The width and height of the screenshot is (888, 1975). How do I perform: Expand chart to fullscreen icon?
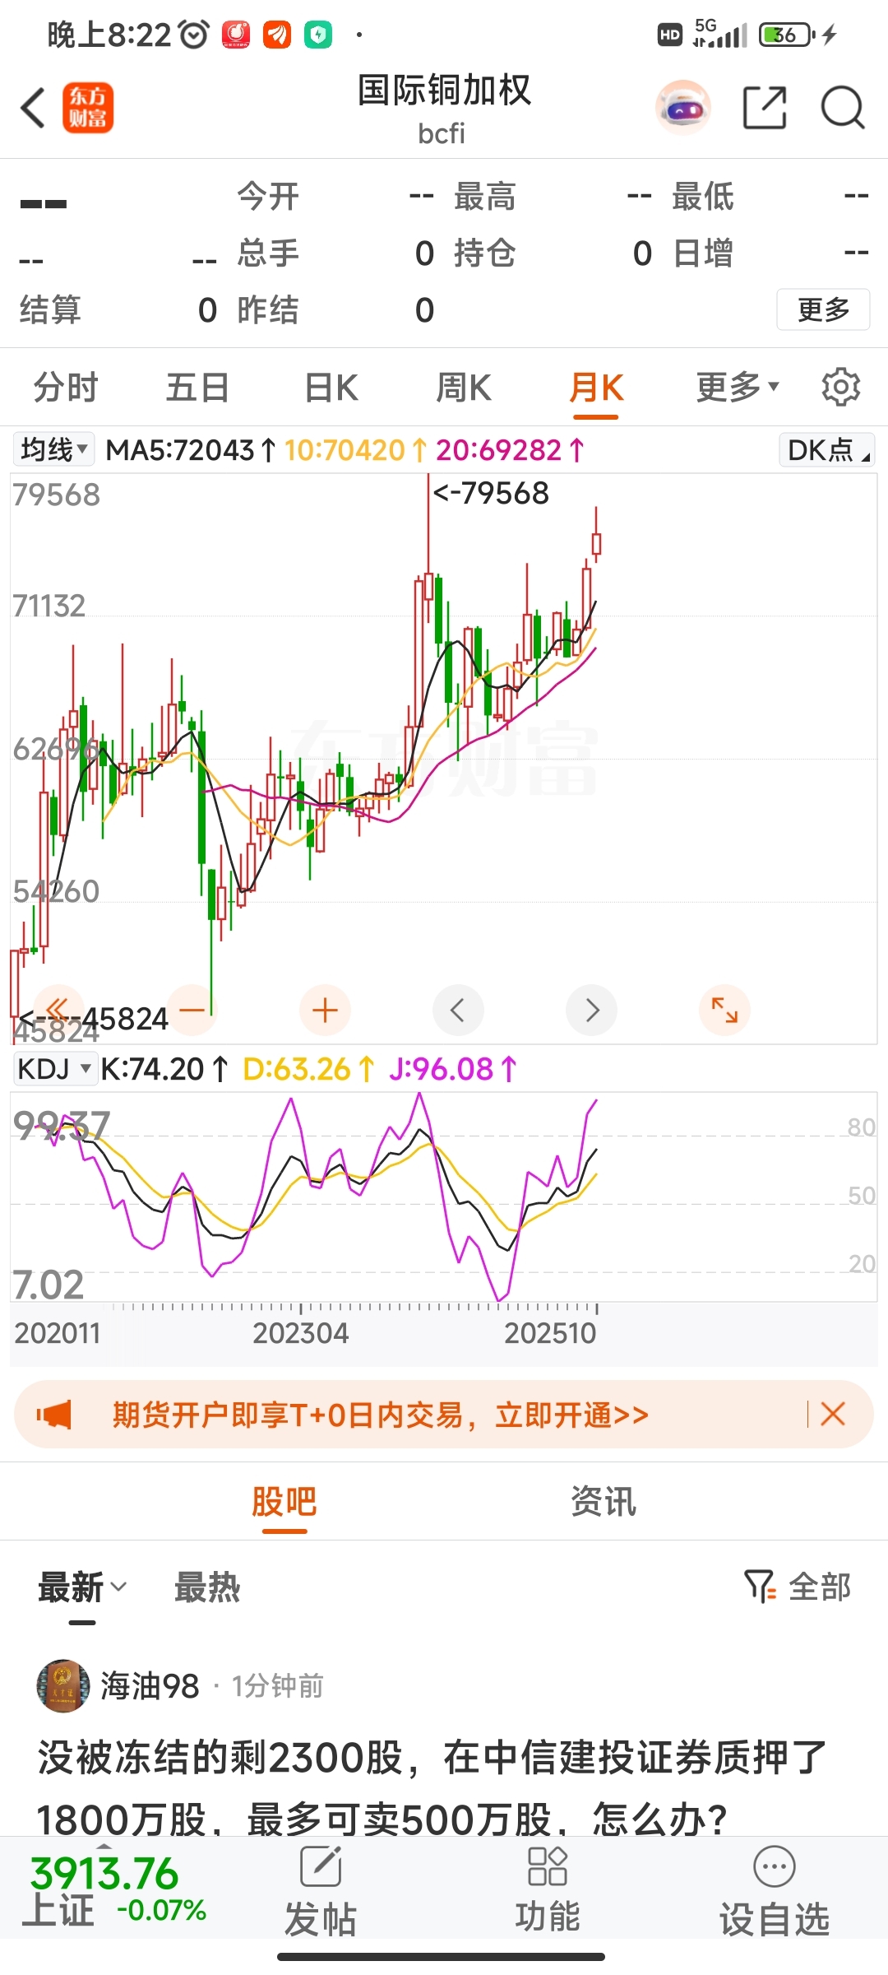pos(724,1010)
